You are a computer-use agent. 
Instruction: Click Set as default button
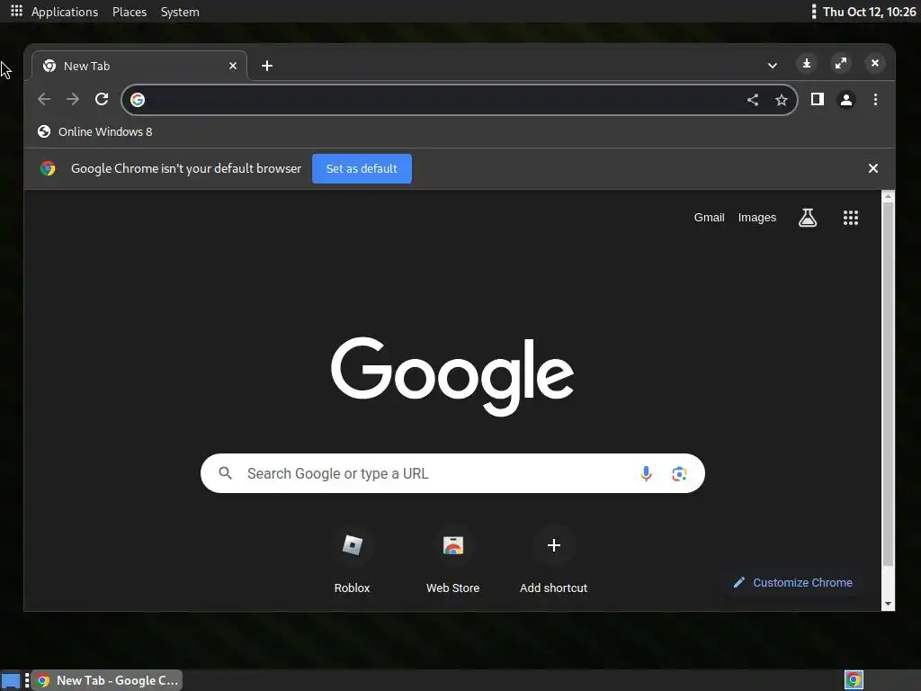362,168
